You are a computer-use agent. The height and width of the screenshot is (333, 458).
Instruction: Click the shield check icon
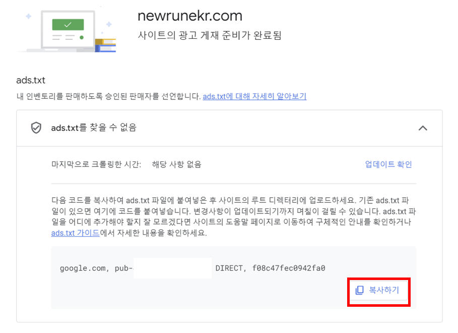(x=36, y=128)
